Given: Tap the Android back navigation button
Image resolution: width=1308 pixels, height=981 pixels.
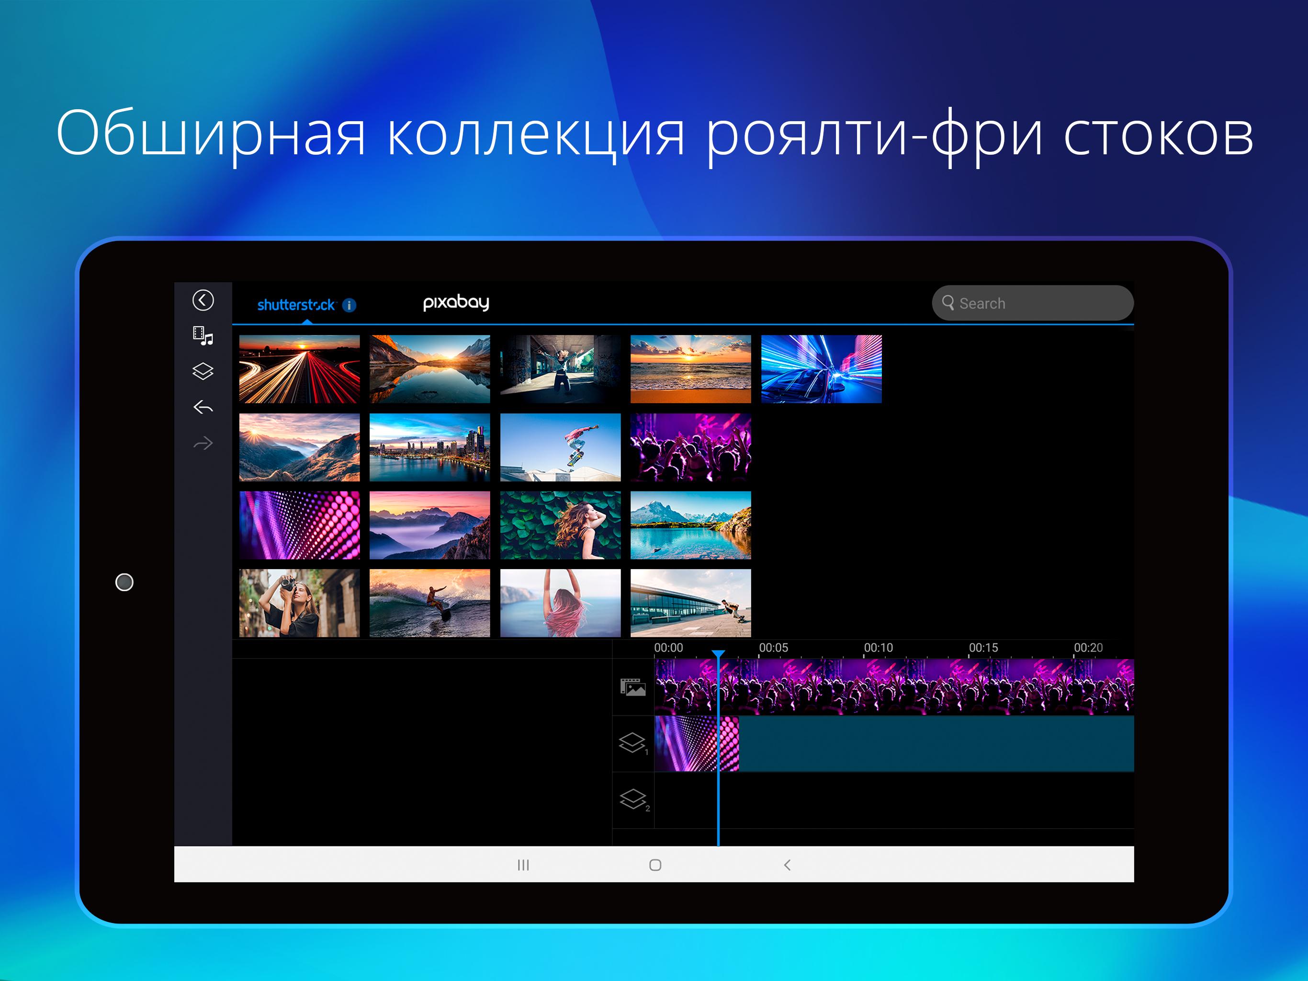Looking at the screenshot, I should pos(787,865).
